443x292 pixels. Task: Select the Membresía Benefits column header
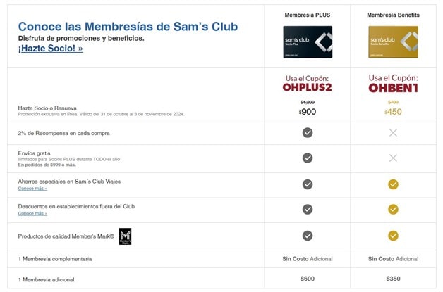pos(393,15)
